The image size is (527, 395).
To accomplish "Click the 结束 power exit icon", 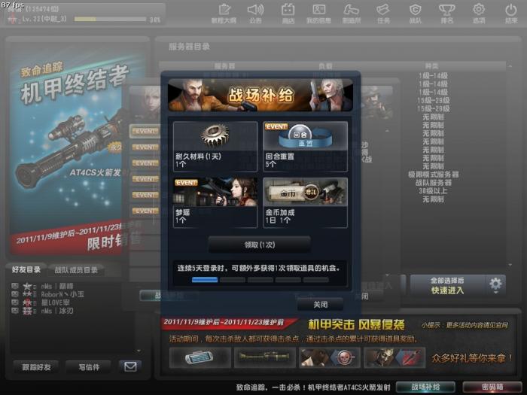I will pyautogui.click(x=511, y=14).
